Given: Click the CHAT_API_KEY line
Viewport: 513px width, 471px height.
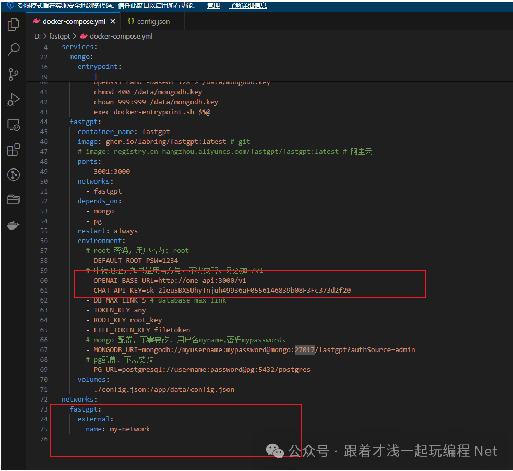Looking at the screenshot, I should coord(219,290).
